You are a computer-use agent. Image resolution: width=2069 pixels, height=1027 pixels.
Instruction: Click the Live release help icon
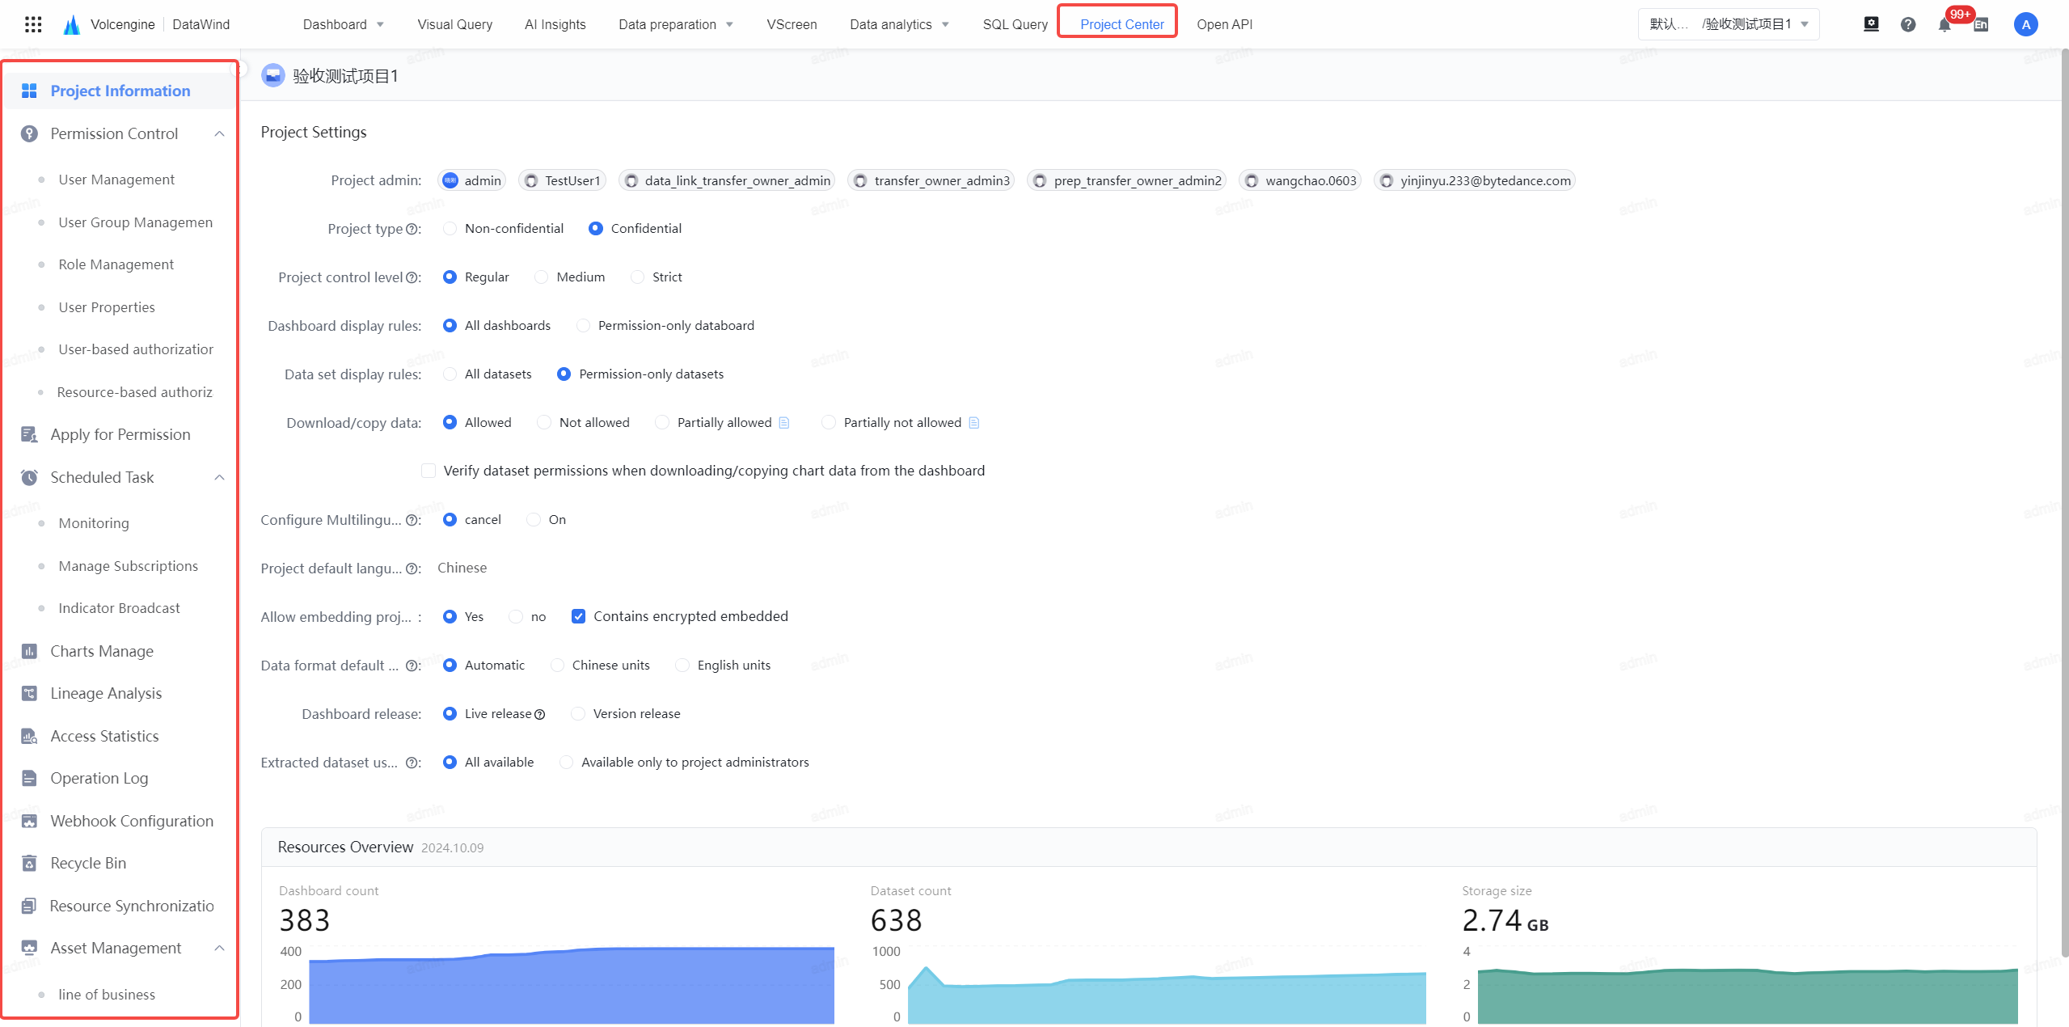pyautogui.click(x=540, y=714)
